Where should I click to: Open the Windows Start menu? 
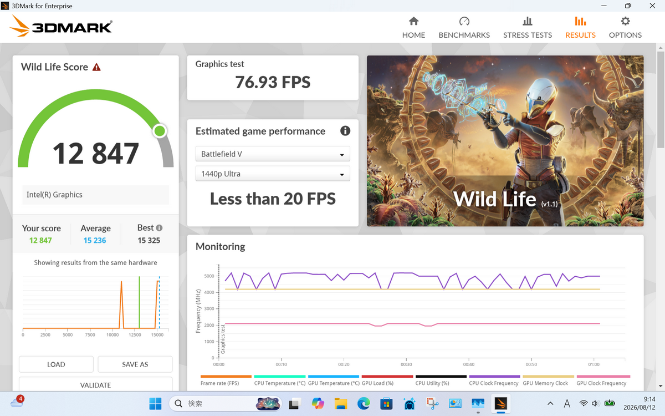pos(155,404)
